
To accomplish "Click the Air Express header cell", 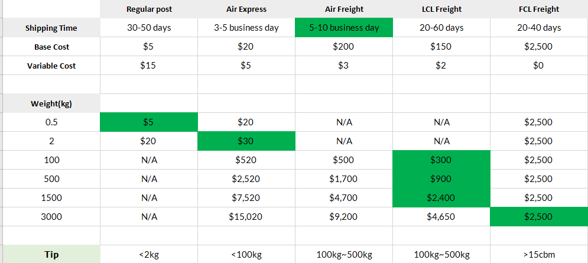I will coord(246,9).
